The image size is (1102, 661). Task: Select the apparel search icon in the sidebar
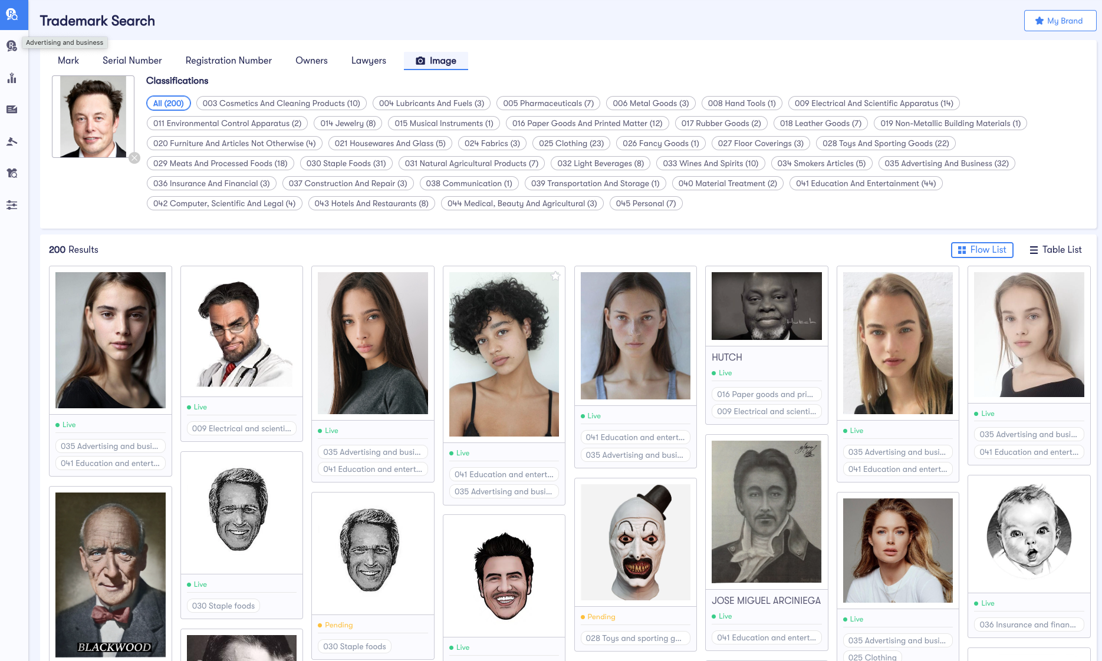[x=12, y=173]
